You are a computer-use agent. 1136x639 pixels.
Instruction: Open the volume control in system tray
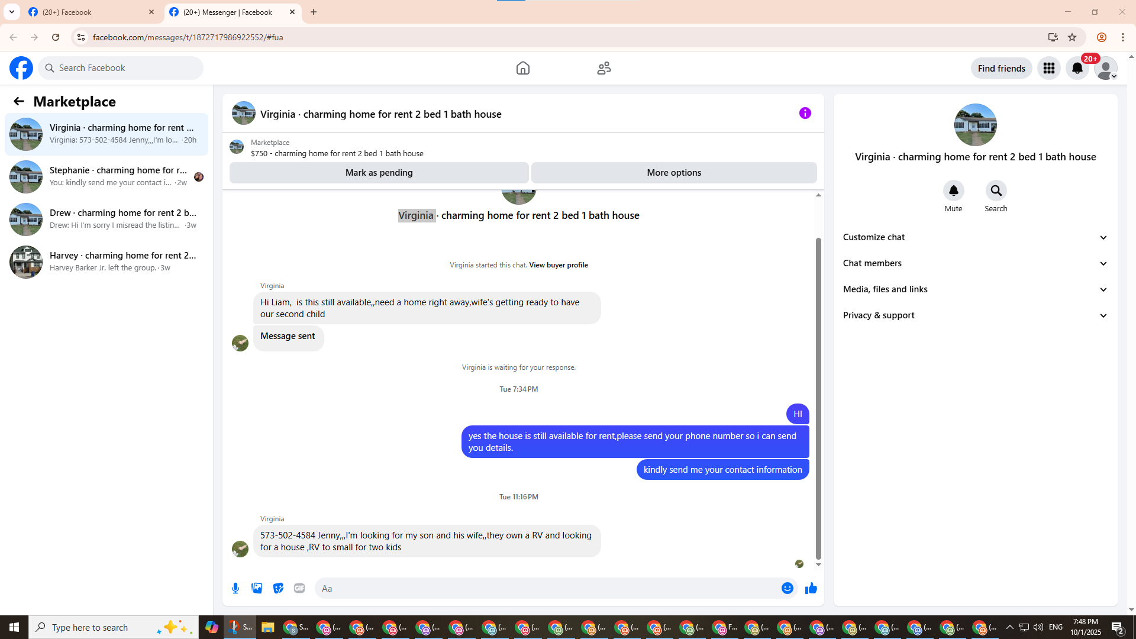click(x=1038, y=627)
